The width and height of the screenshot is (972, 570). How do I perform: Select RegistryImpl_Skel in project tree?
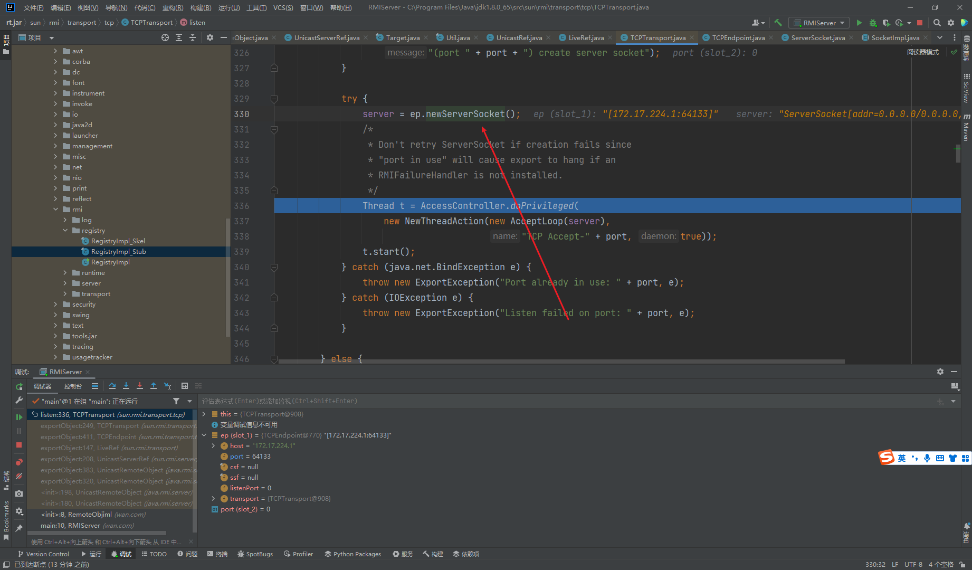pos(118,241)
